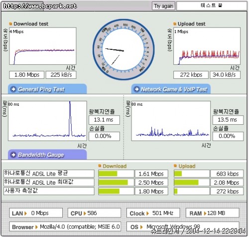Click the 사용자 측정값 row label
The image size is (249, 237).
pos(49,191)
